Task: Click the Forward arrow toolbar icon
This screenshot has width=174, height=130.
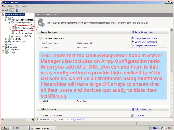Action: (7, 10)
